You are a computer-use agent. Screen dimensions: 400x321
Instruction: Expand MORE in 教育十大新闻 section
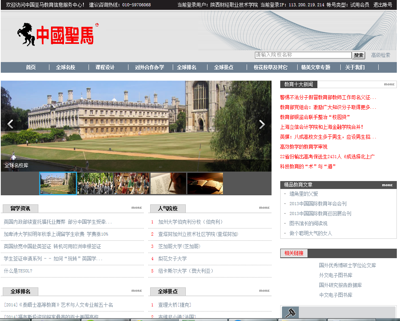(389, 84)
